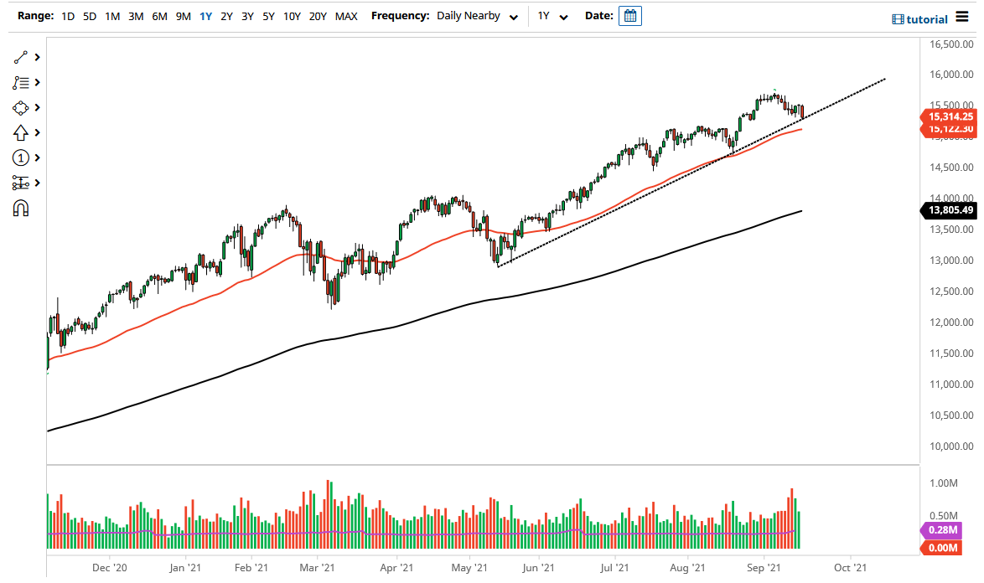
Task: Switch to the 10Y range
Action: point(291,15)
